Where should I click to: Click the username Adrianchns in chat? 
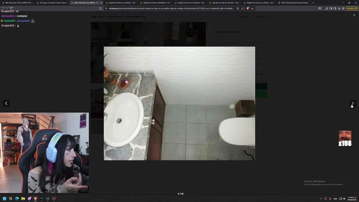pos(8,16)
